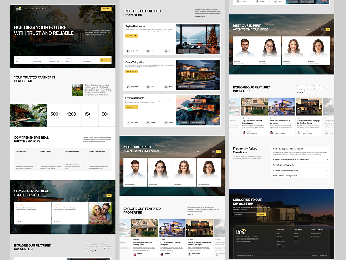Open the Skyline Residences snowy lake photo

(x=198, y=39)
